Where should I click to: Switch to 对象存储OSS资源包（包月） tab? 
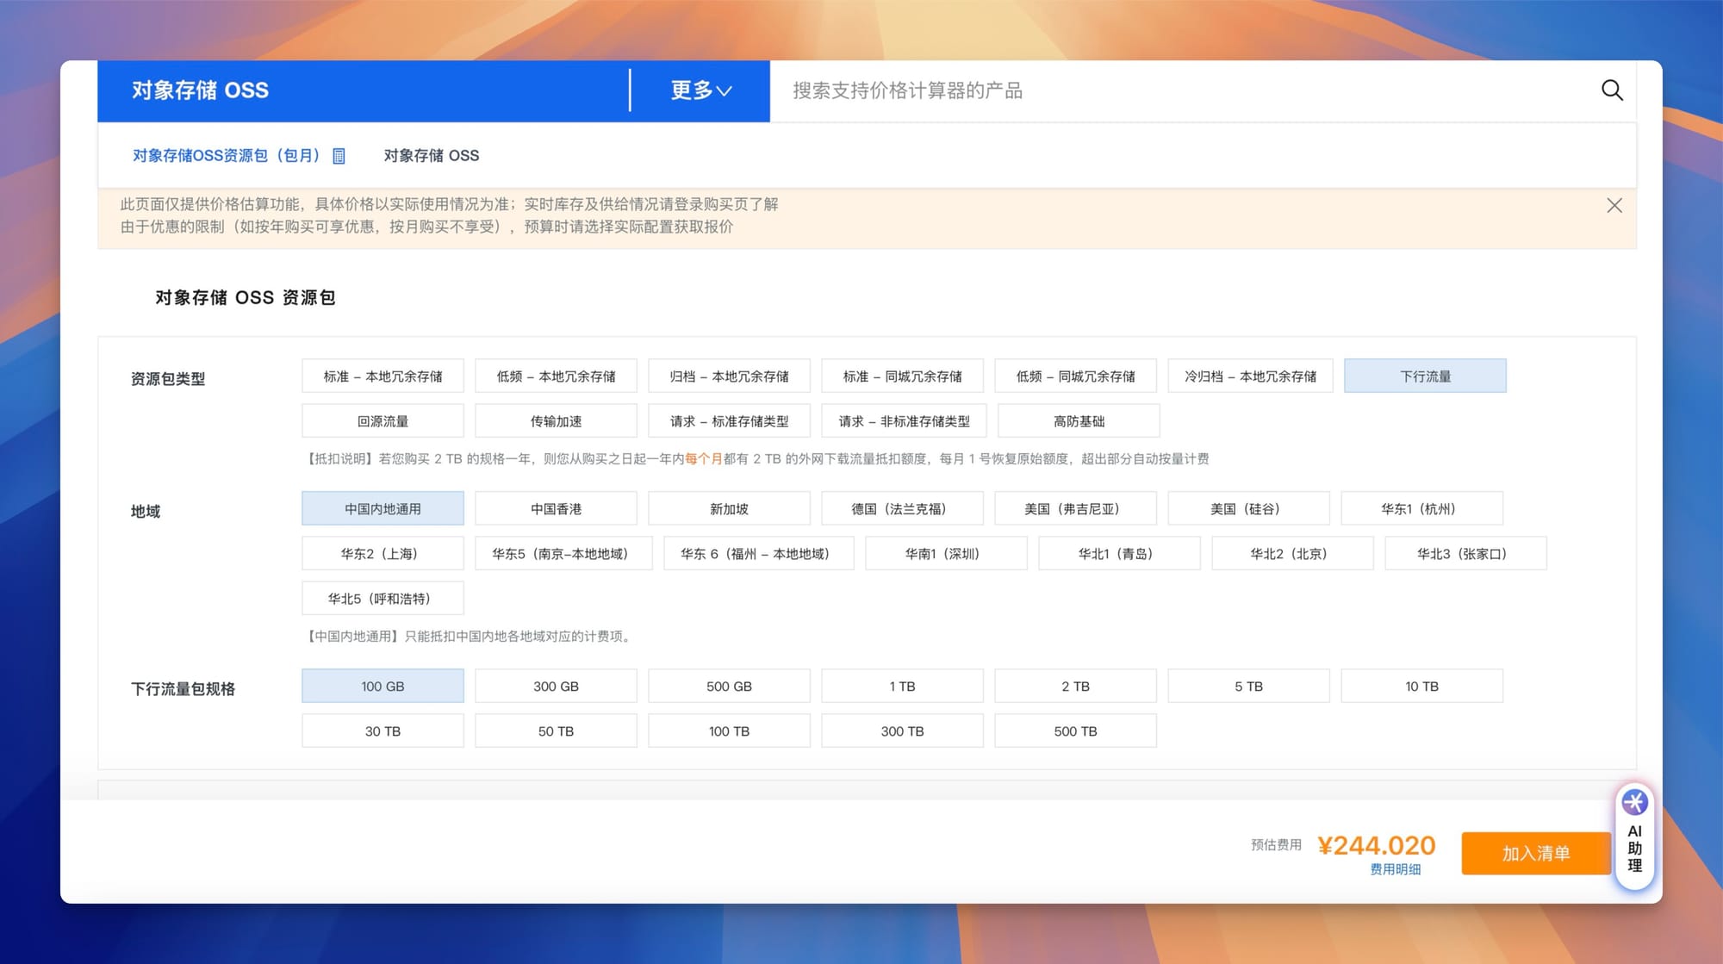pos(227,156)
